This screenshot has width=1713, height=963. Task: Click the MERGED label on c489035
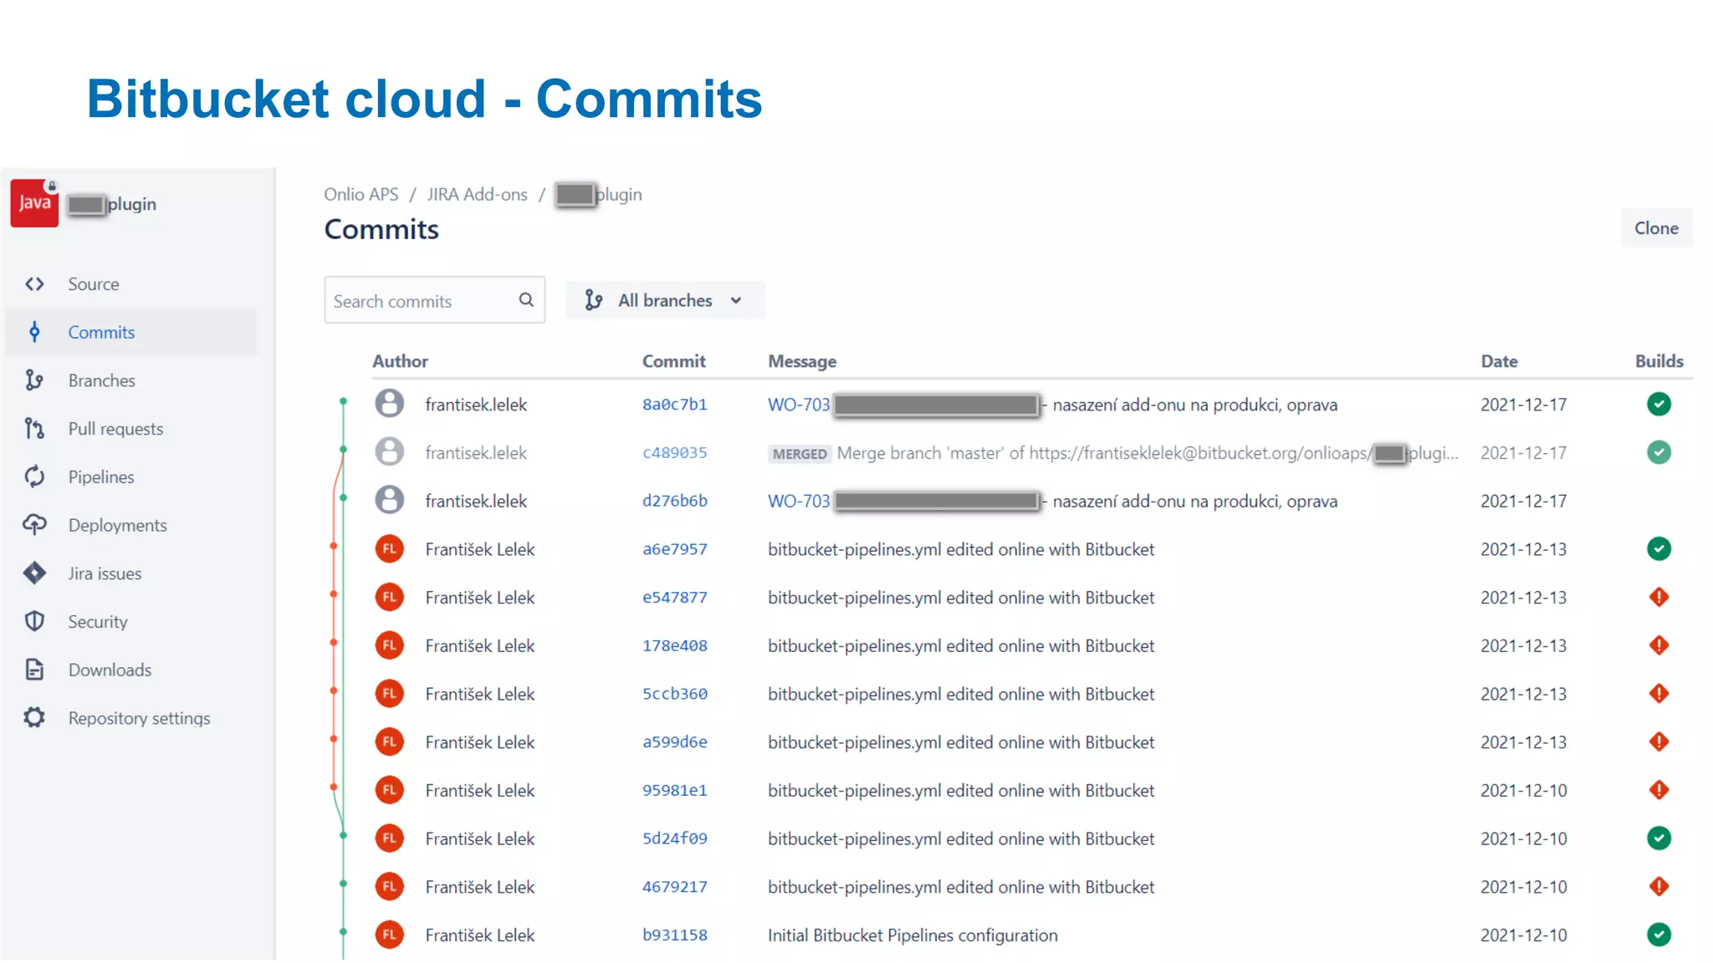(800, 453)
